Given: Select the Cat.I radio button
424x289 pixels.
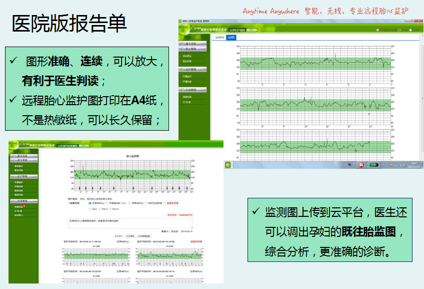Looking at the screenshot, I should (90, 209).
